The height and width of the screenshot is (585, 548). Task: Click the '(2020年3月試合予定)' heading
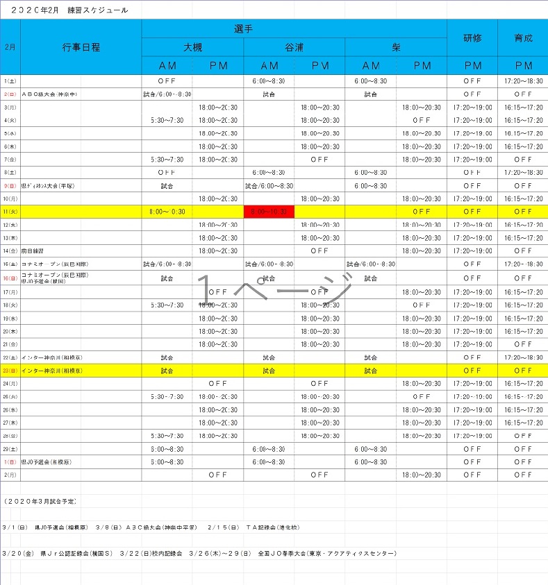pyautogui.click(x=40, y=502)
